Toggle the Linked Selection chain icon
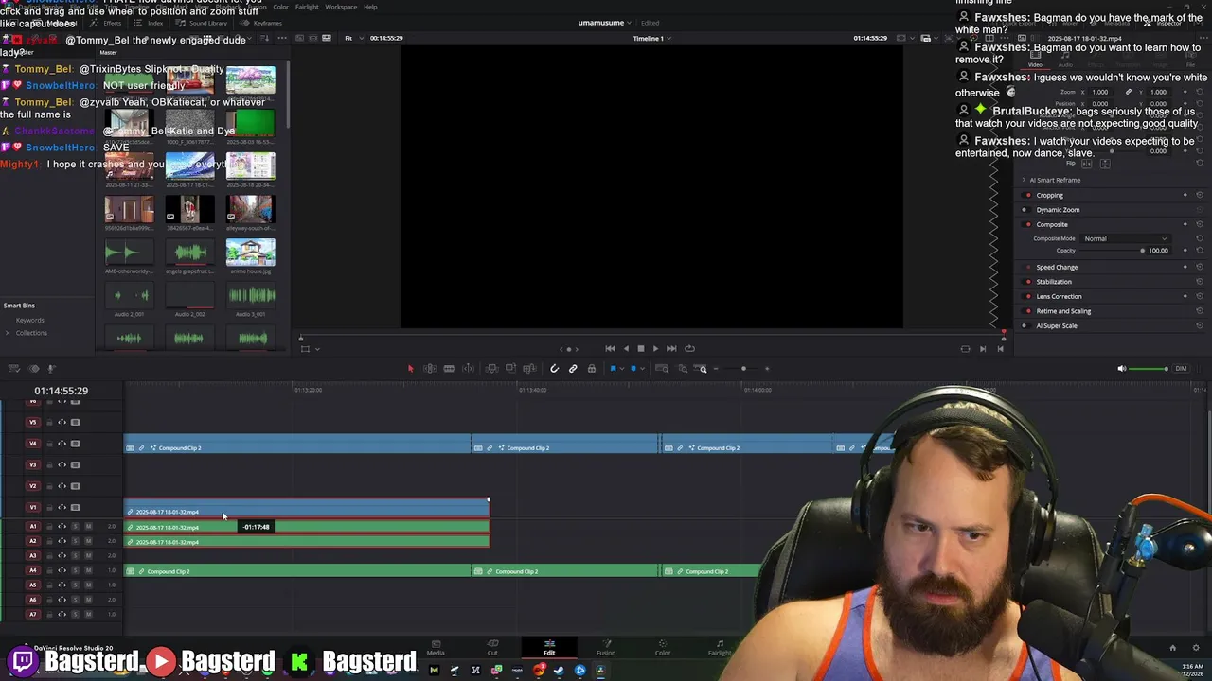The width and height of the screenshot is (1212, 681). (573, 369)
